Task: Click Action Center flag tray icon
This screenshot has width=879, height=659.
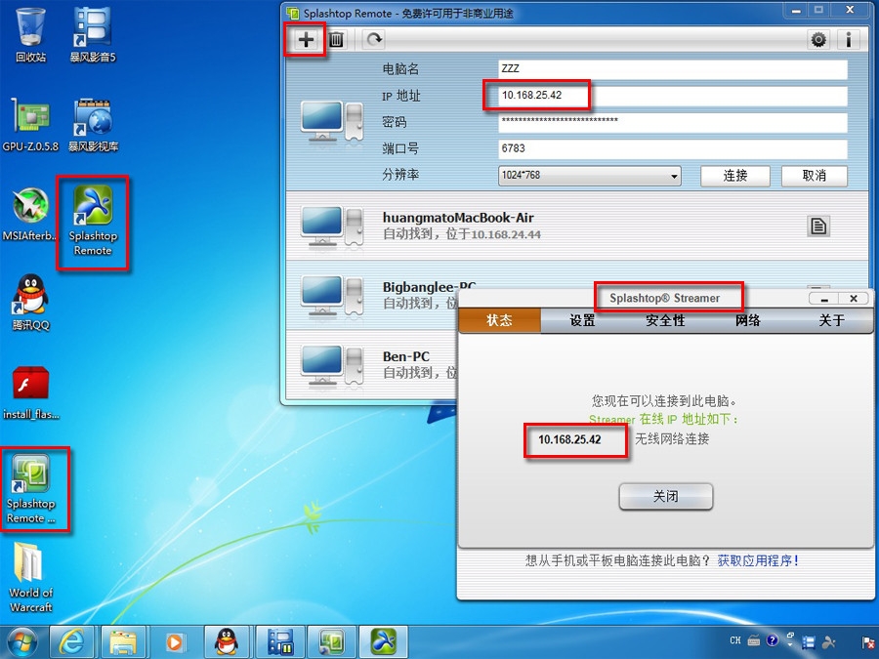Action: coord(868,642)
